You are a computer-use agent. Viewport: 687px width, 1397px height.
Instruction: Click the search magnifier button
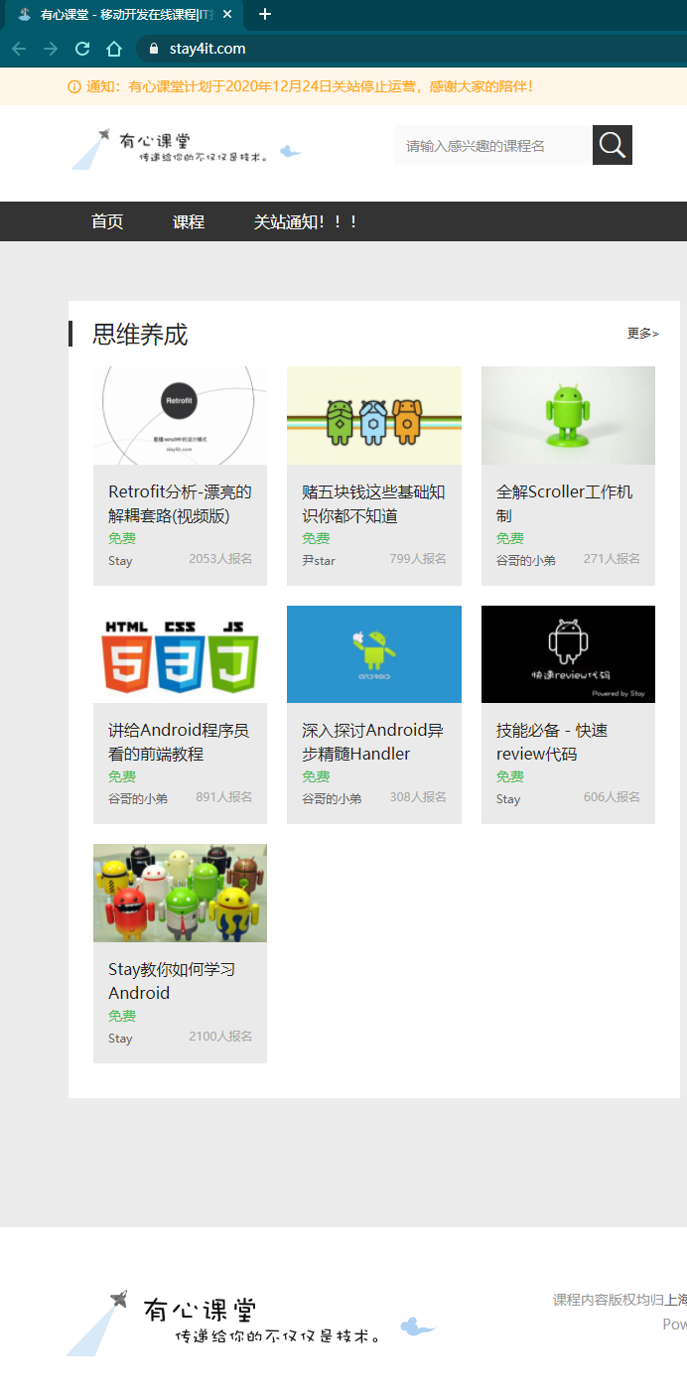(613, 145)
